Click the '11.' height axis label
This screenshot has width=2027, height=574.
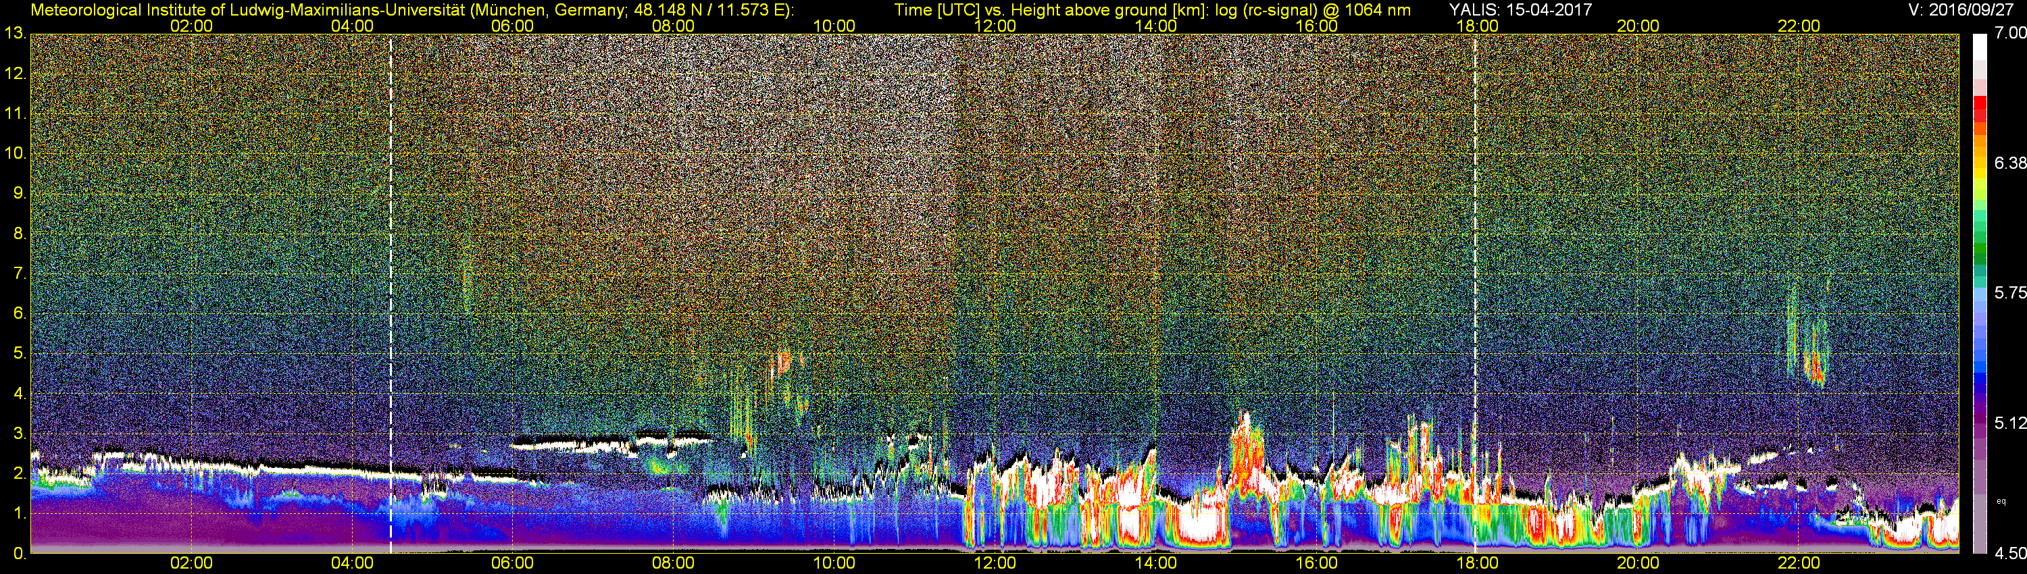coord(16,114)
